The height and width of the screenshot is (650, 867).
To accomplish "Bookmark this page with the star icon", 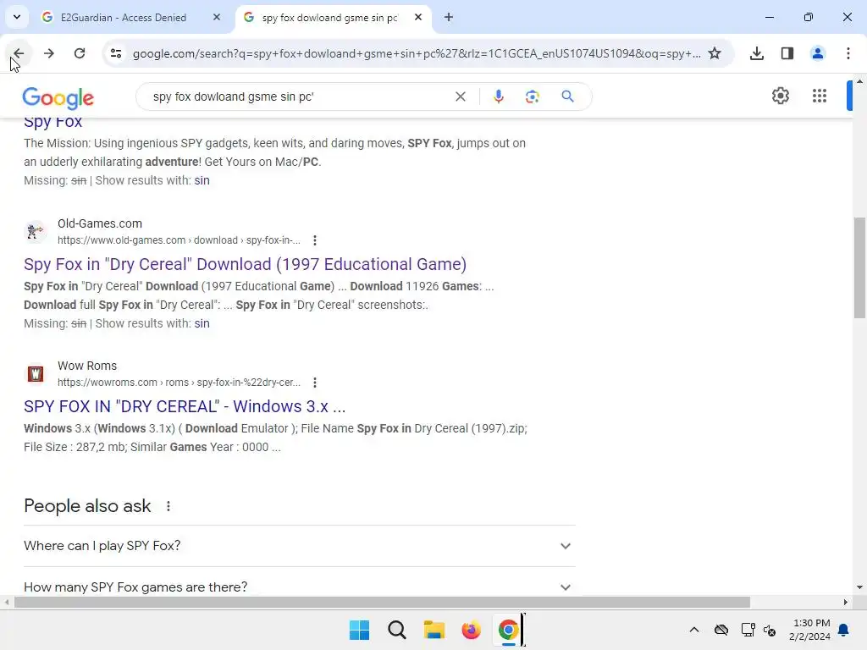I will point(715,53).
